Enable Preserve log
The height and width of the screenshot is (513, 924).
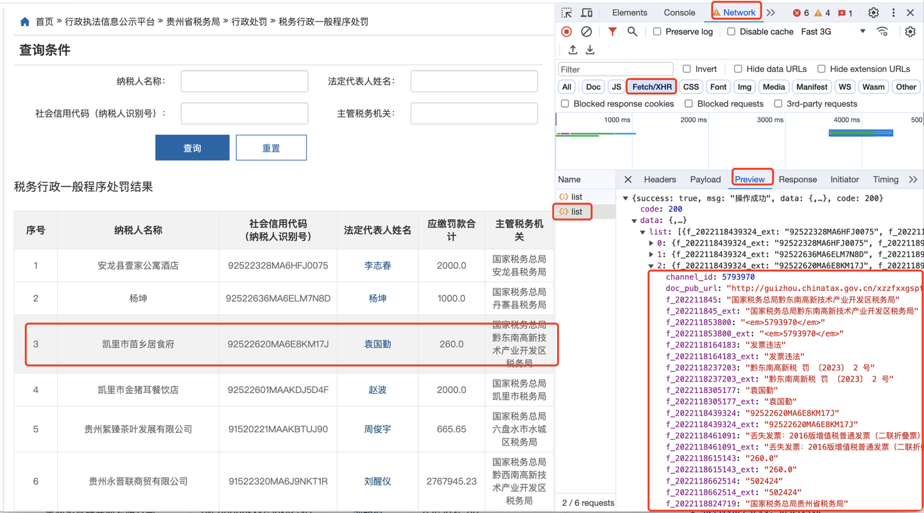pyautogui.click(x=657, y=31)
